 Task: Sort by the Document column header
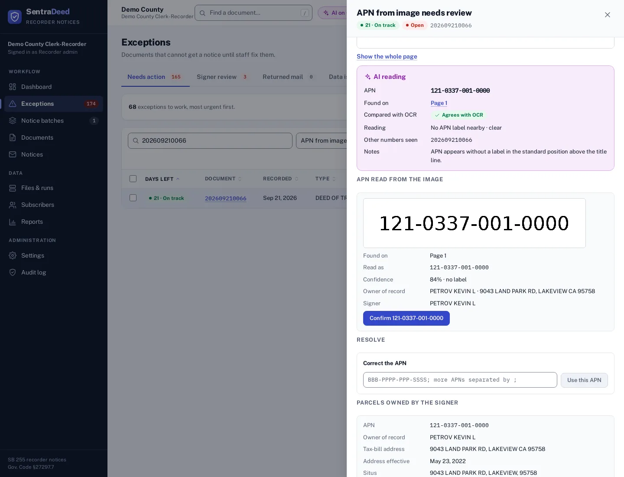(223, 179)
